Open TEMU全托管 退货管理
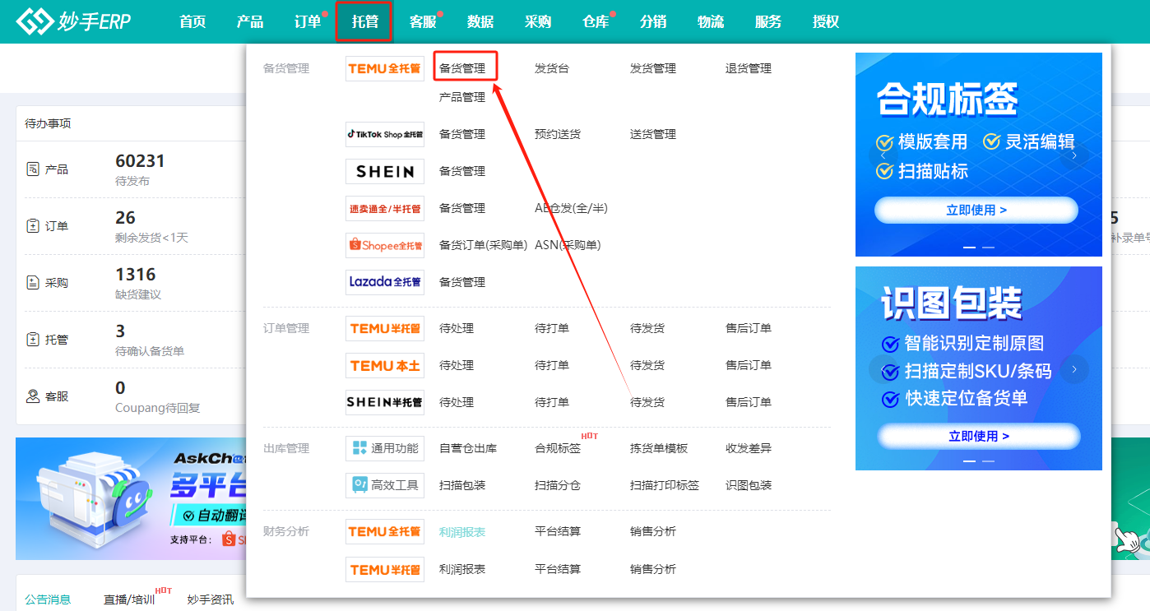 749,68
